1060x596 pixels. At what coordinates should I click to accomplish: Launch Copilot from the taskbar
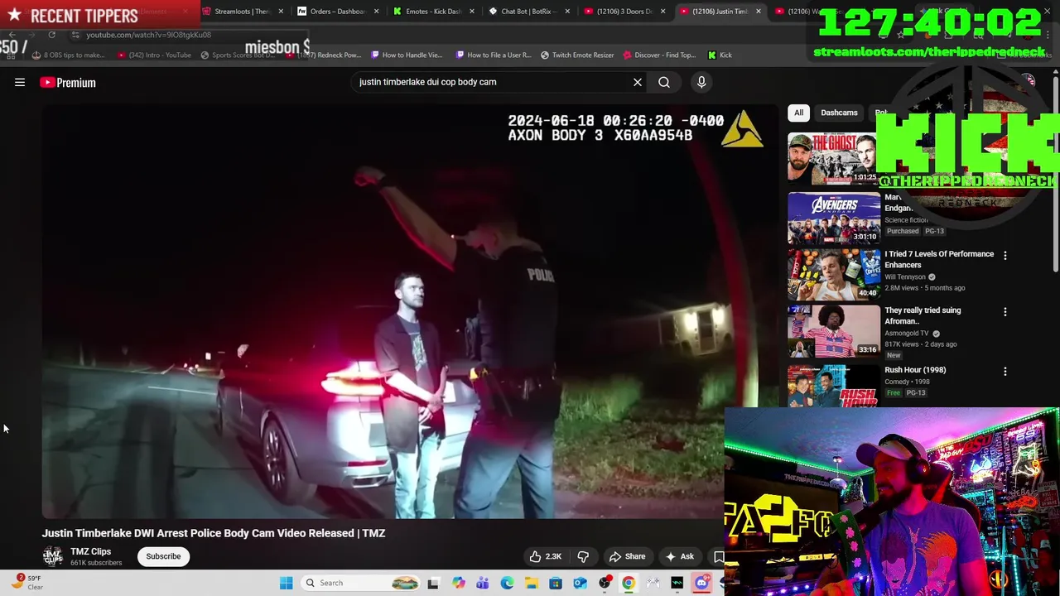[458, 583]
